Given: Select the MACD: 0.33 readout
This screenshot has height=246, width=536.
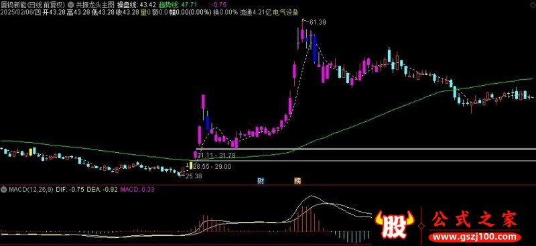Looking at the screenshot, I should (137, 189).
